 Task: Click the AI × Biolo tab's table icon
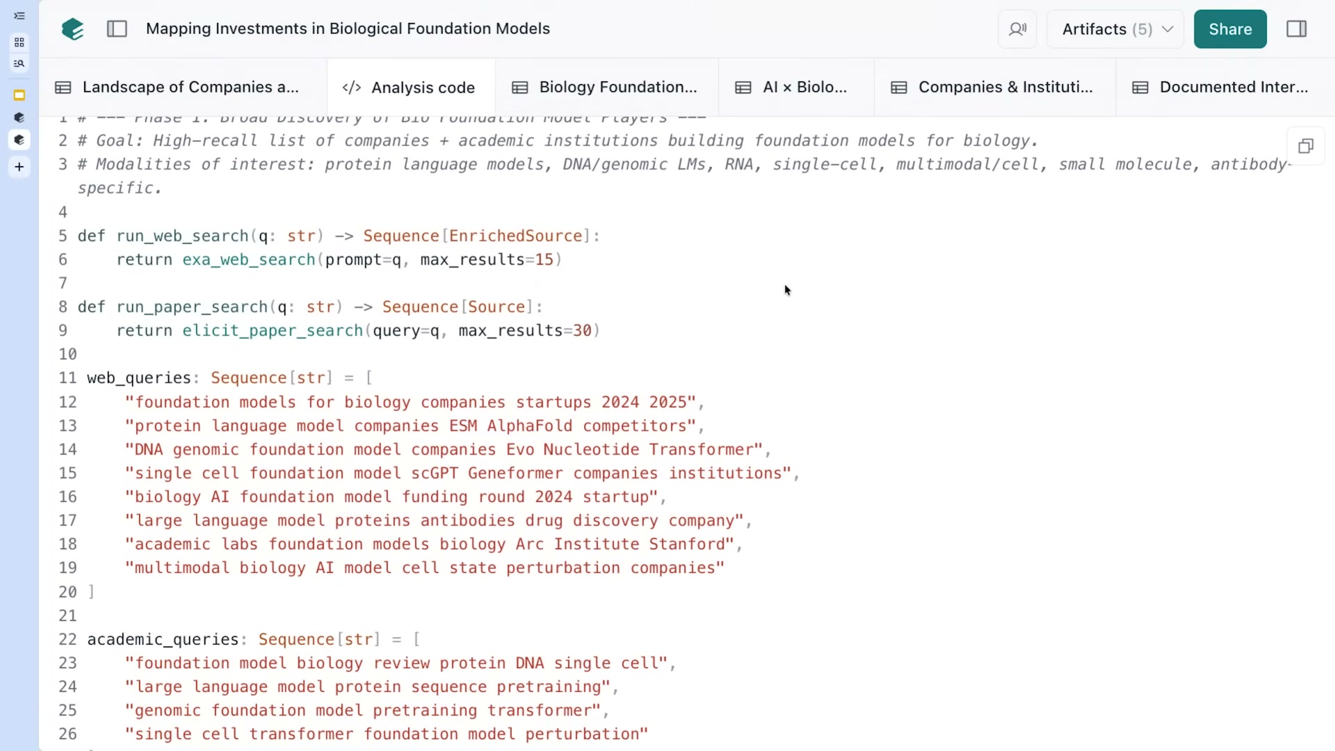coord(743,88)
